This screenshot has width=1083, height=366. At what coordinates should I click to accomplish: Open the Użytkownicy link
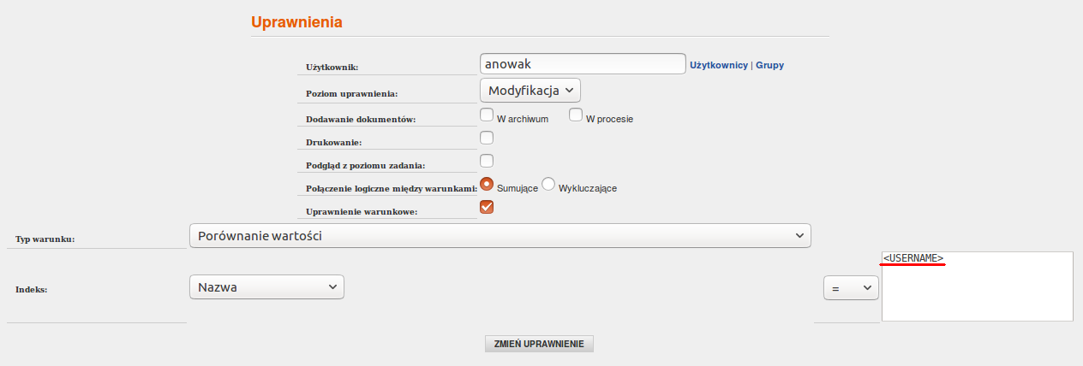719,65
